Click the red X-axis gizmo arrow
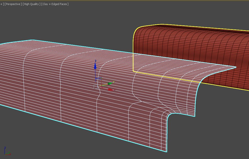The width and height of the screenshot is (249, 159). point(110,89)
